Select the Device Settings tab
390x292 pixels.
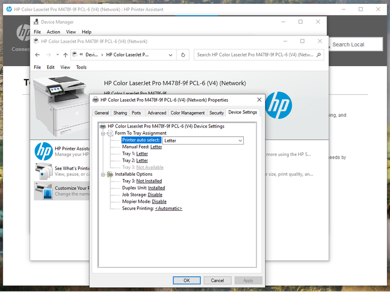242,112
